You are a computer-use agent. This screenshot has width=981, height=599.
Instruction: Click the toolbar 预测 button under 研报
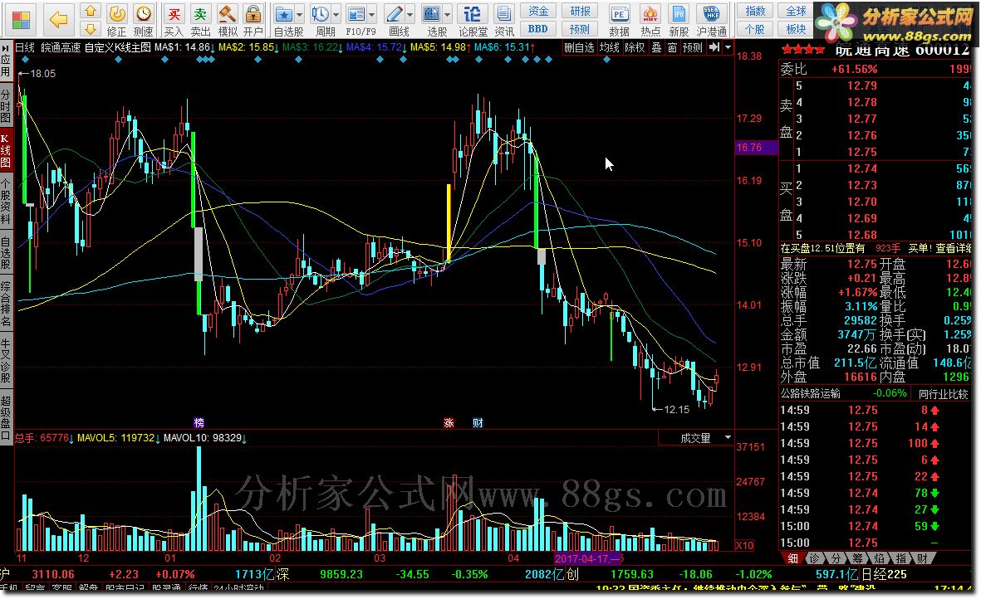coord(580,29)
